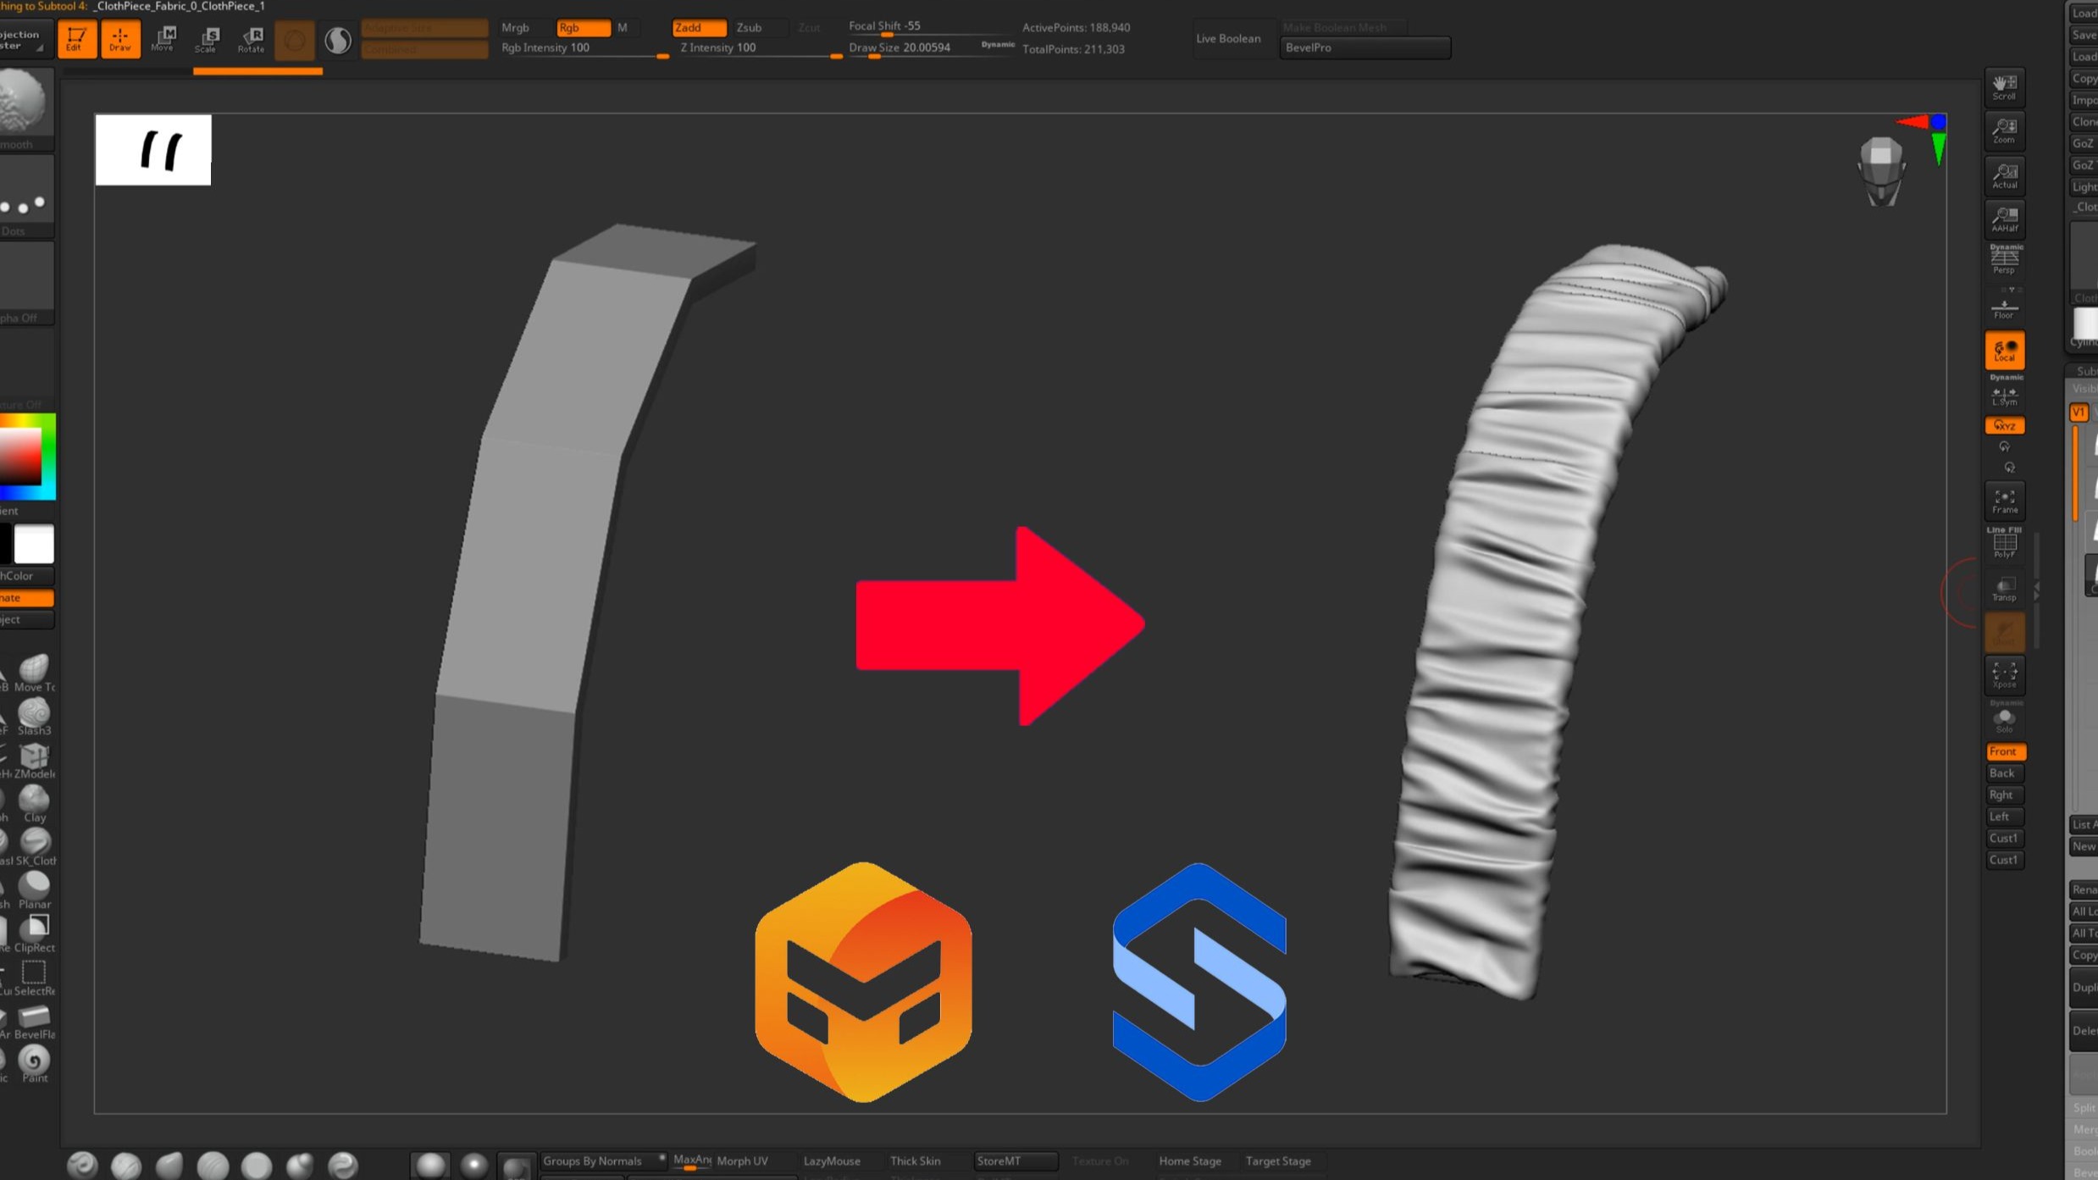Open the Dots stroke type picker

pos(25,197)
